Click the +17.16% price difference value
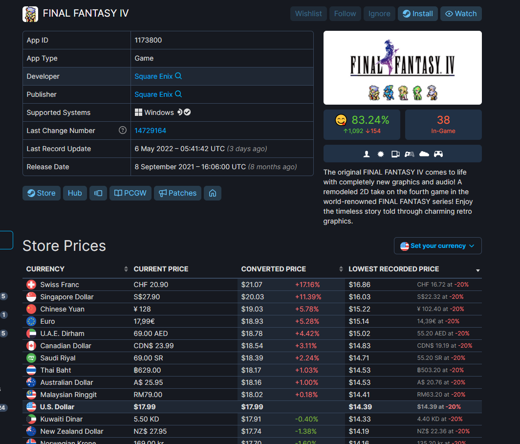 coord(307,285)
